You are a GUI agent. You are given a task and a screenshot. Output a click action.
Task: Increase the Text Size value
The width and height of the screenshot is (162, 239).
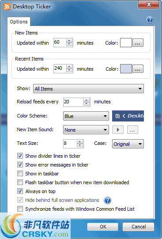(x=80, y=142)
